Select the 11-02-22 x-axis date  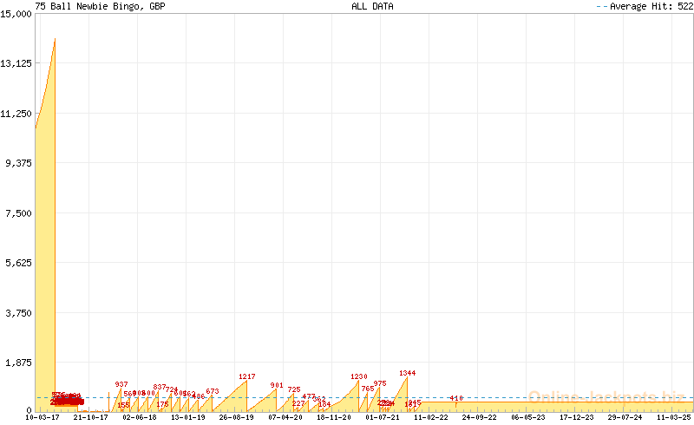pos(430,417)
